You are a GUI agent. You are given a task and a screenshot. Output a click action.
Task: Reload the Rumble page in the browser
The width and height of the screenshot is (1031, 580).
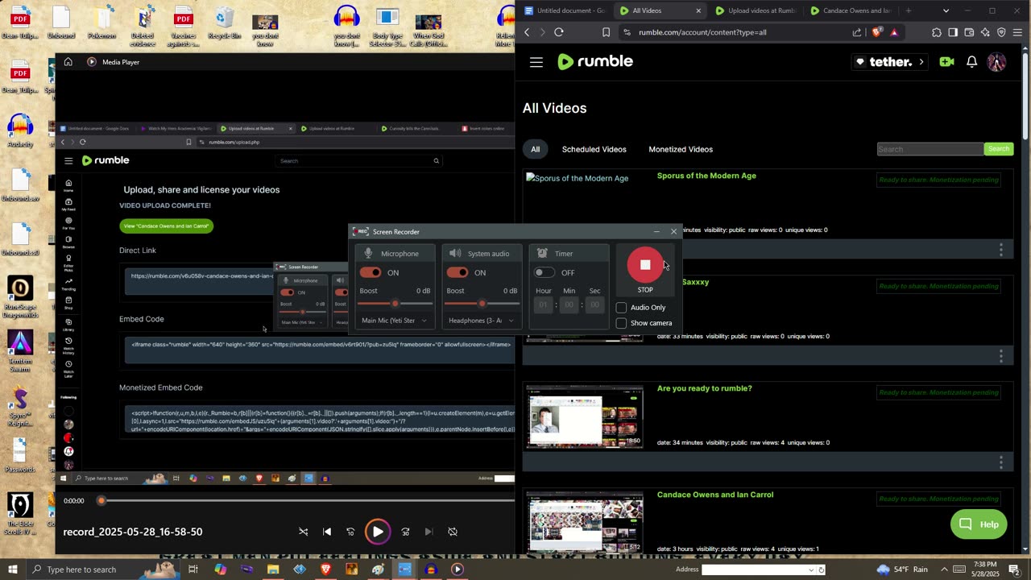click(x=559, y=32)
